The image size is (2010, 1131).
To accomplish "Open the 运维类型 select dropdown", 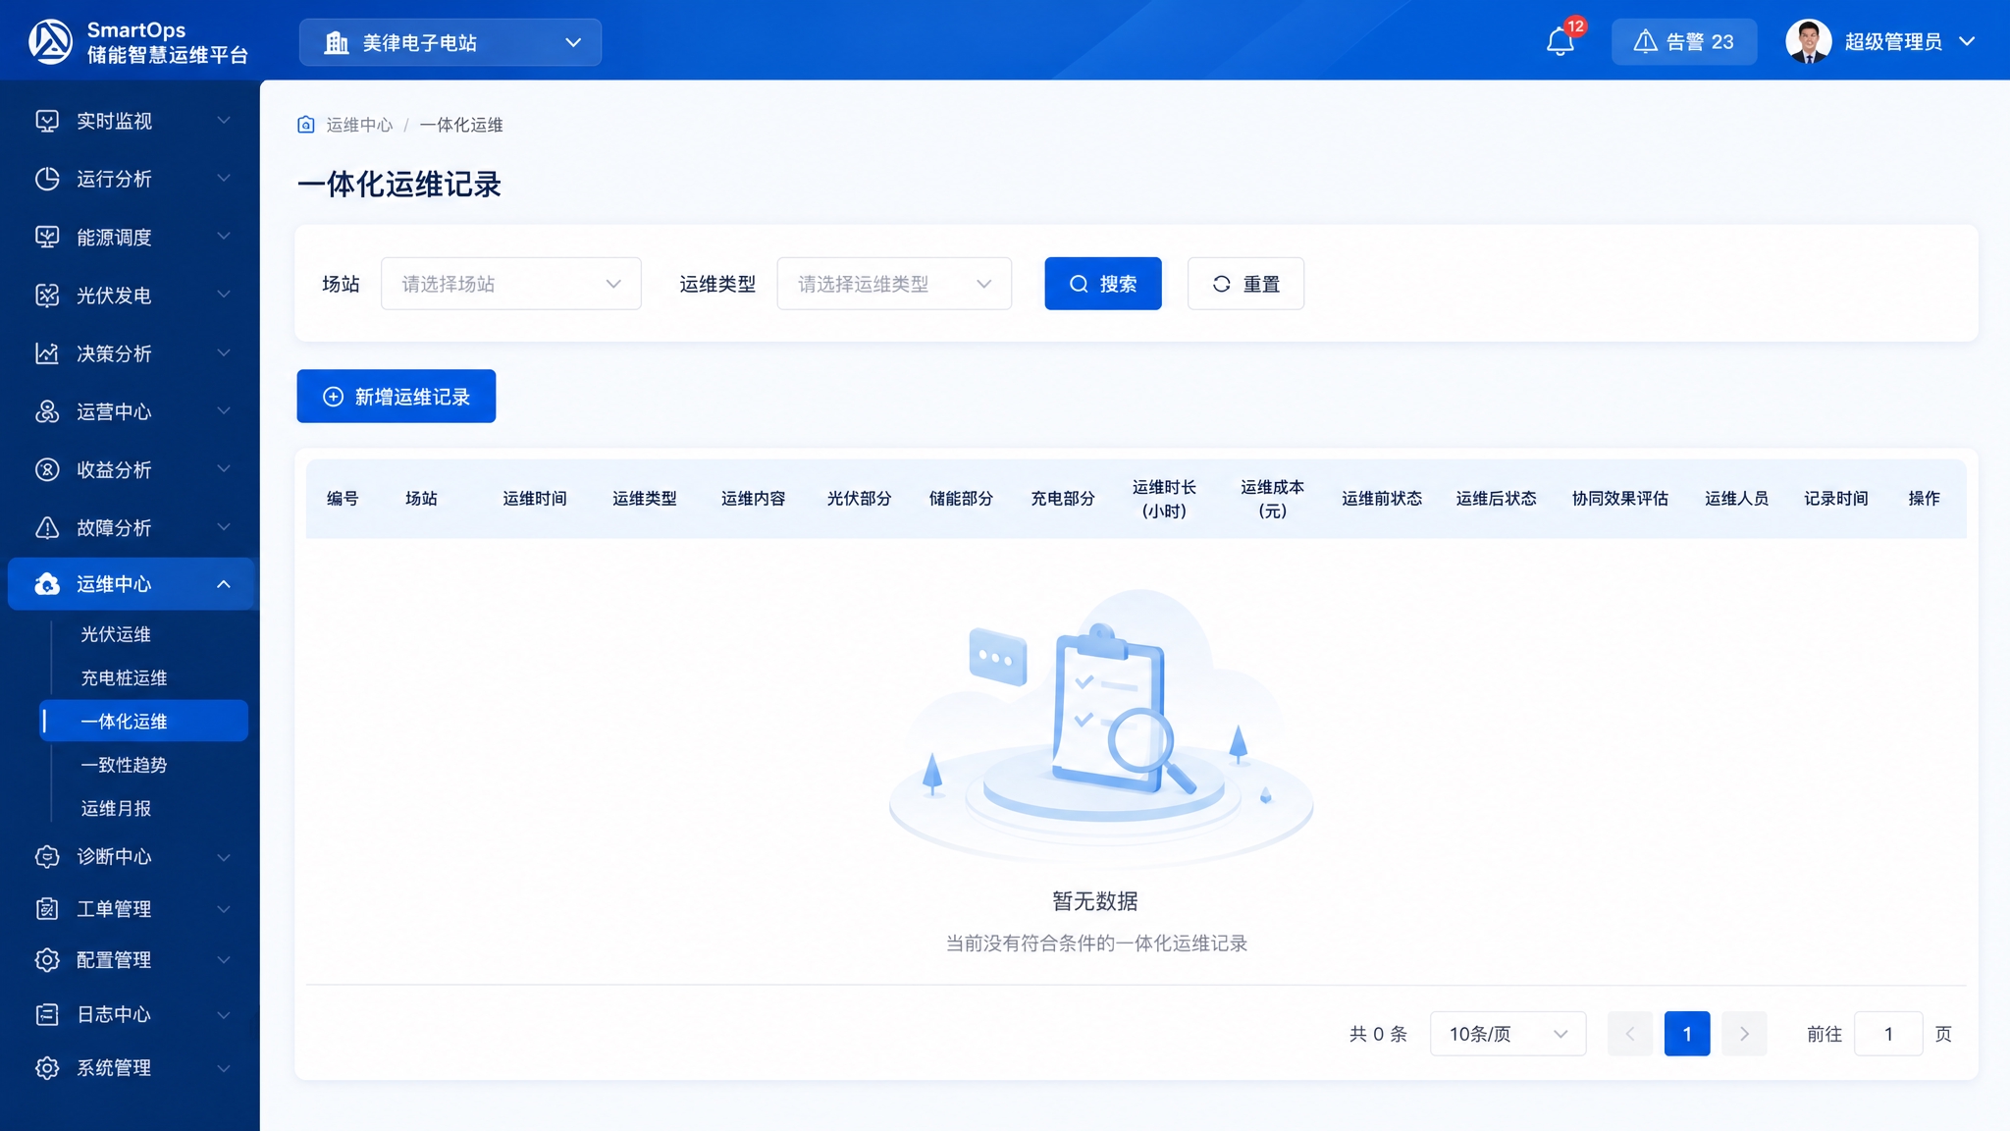I will tap(894, 284).
